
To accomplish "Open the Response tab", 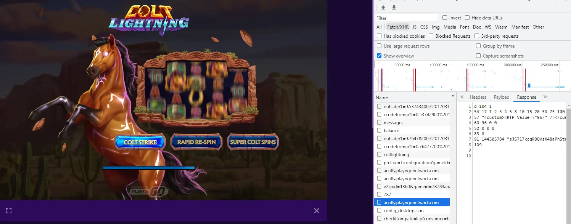I will click(526, 97).
